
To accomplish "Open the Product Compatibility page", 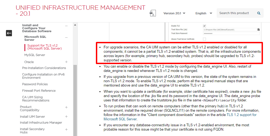I will pyautogui.click(x=30, y=108).
